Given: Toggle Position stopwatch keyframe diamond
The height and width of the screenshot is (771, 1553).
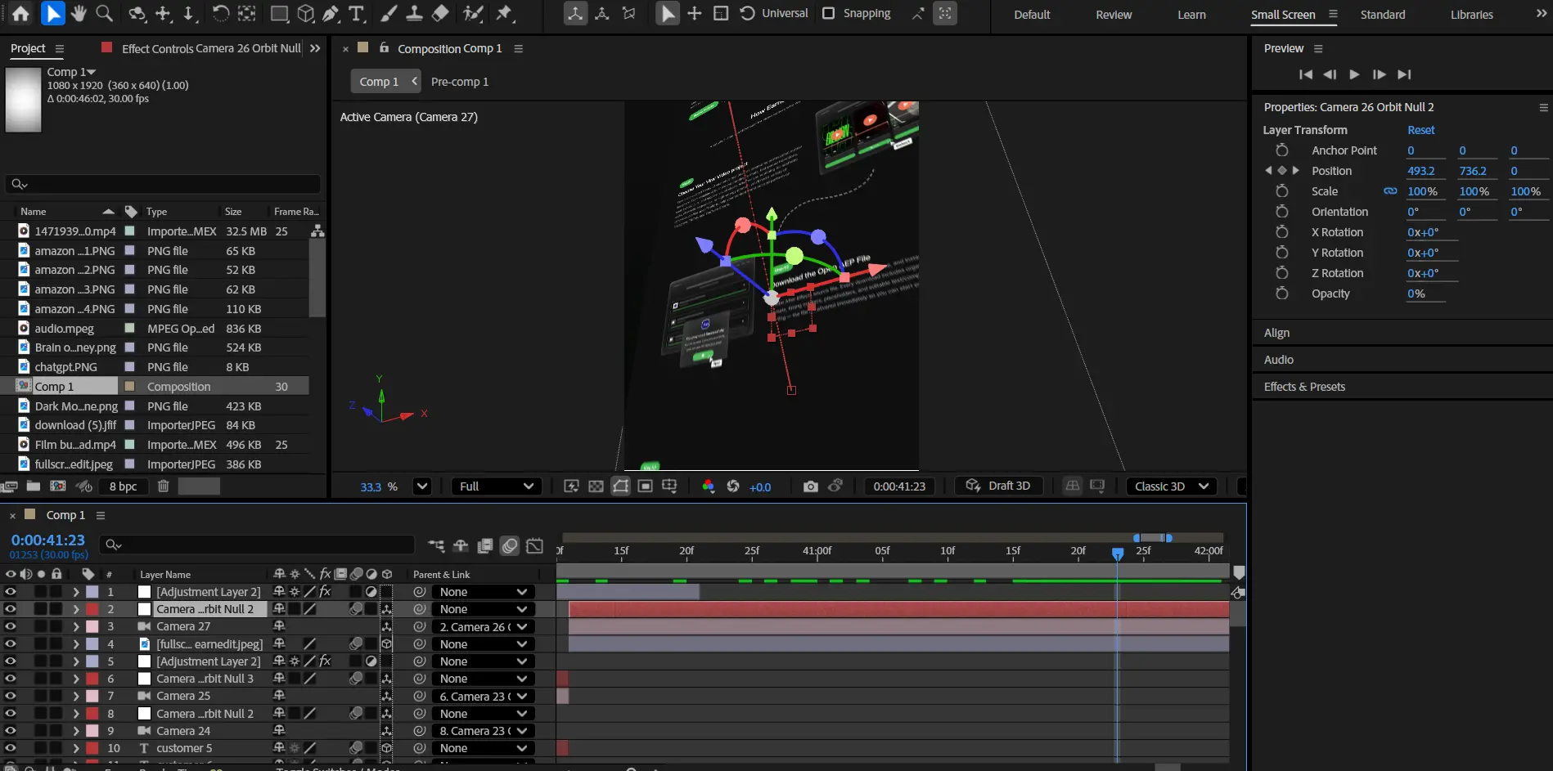Looking at the screenshot, I should [1281, 171].
